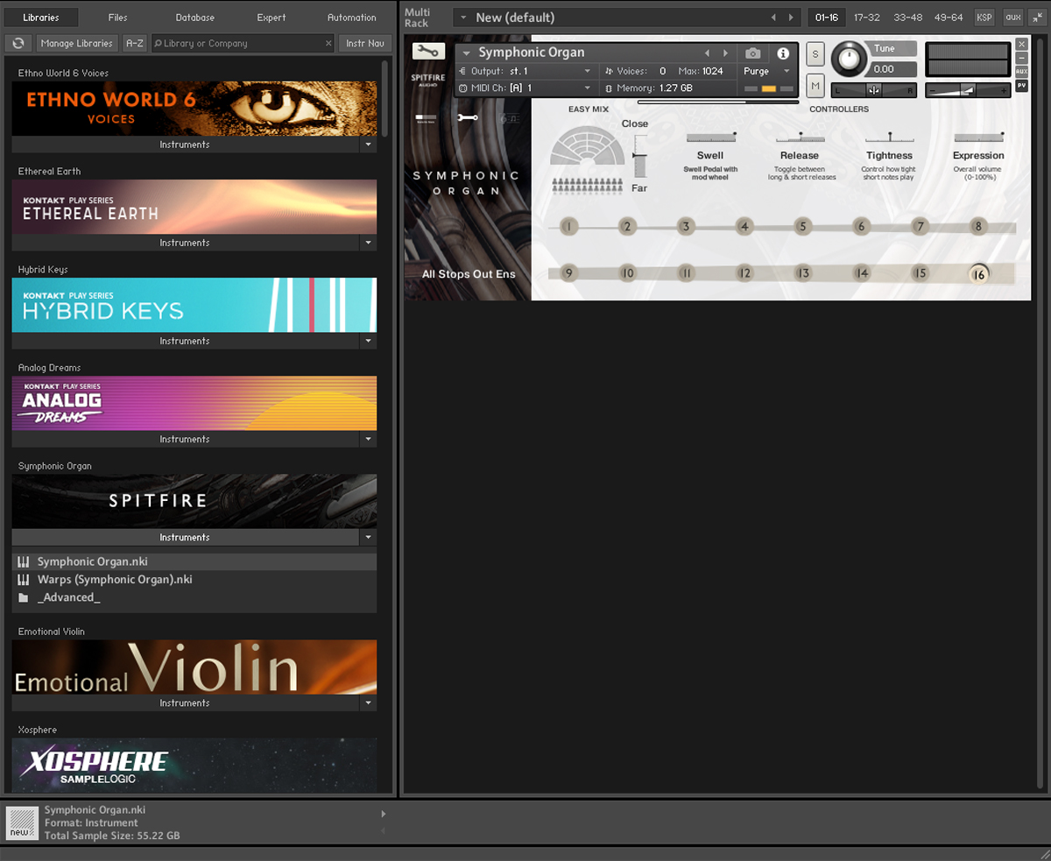Select organ stop 8
The width and height of the screenshot is (1051, 861).
point(978,227)
